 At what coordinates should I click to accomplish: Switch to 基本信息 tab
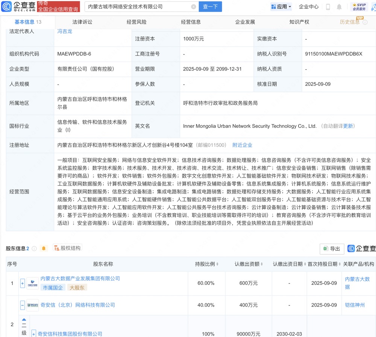[28, 22]
